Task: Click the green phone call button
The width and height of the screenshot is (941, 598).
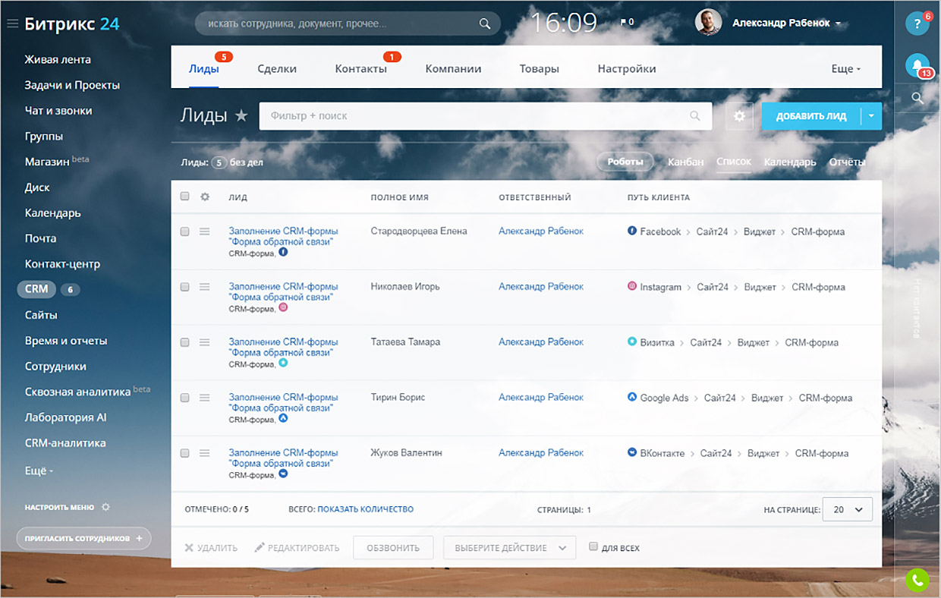Action: pos(917,581)
